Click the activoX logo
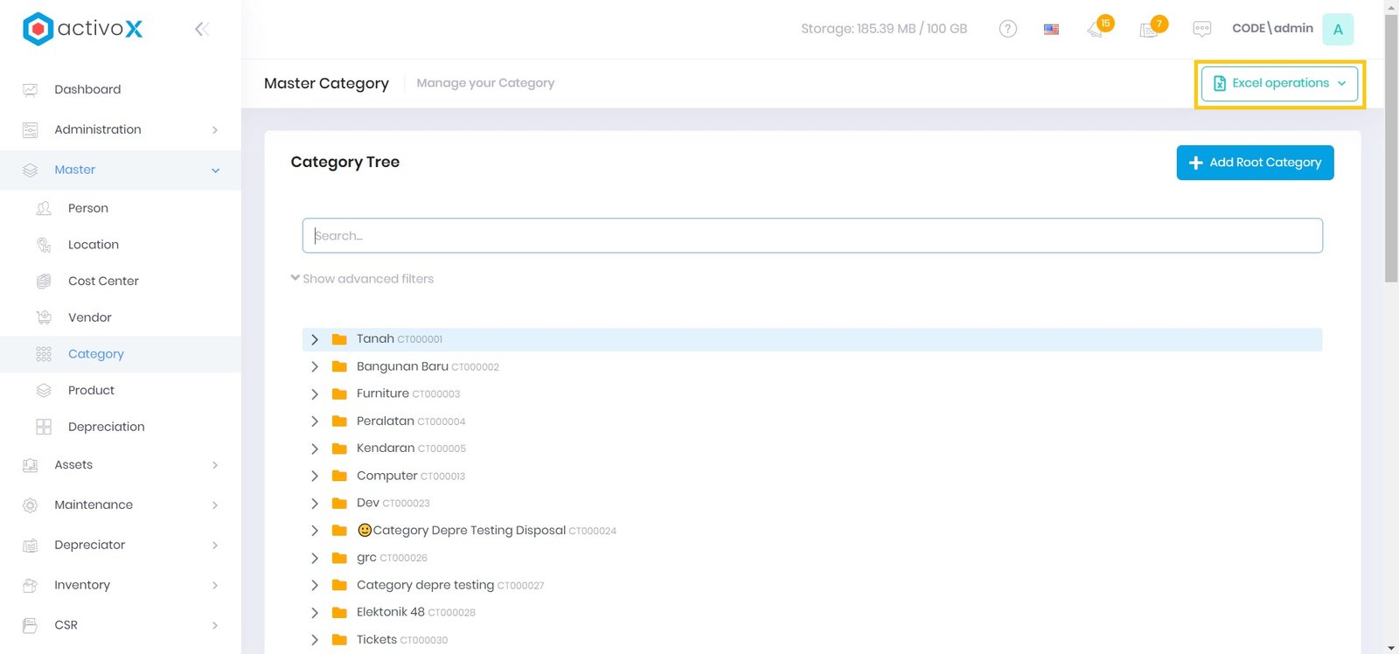The width and height of the screenshot is (1399, 654). [82, 29]
